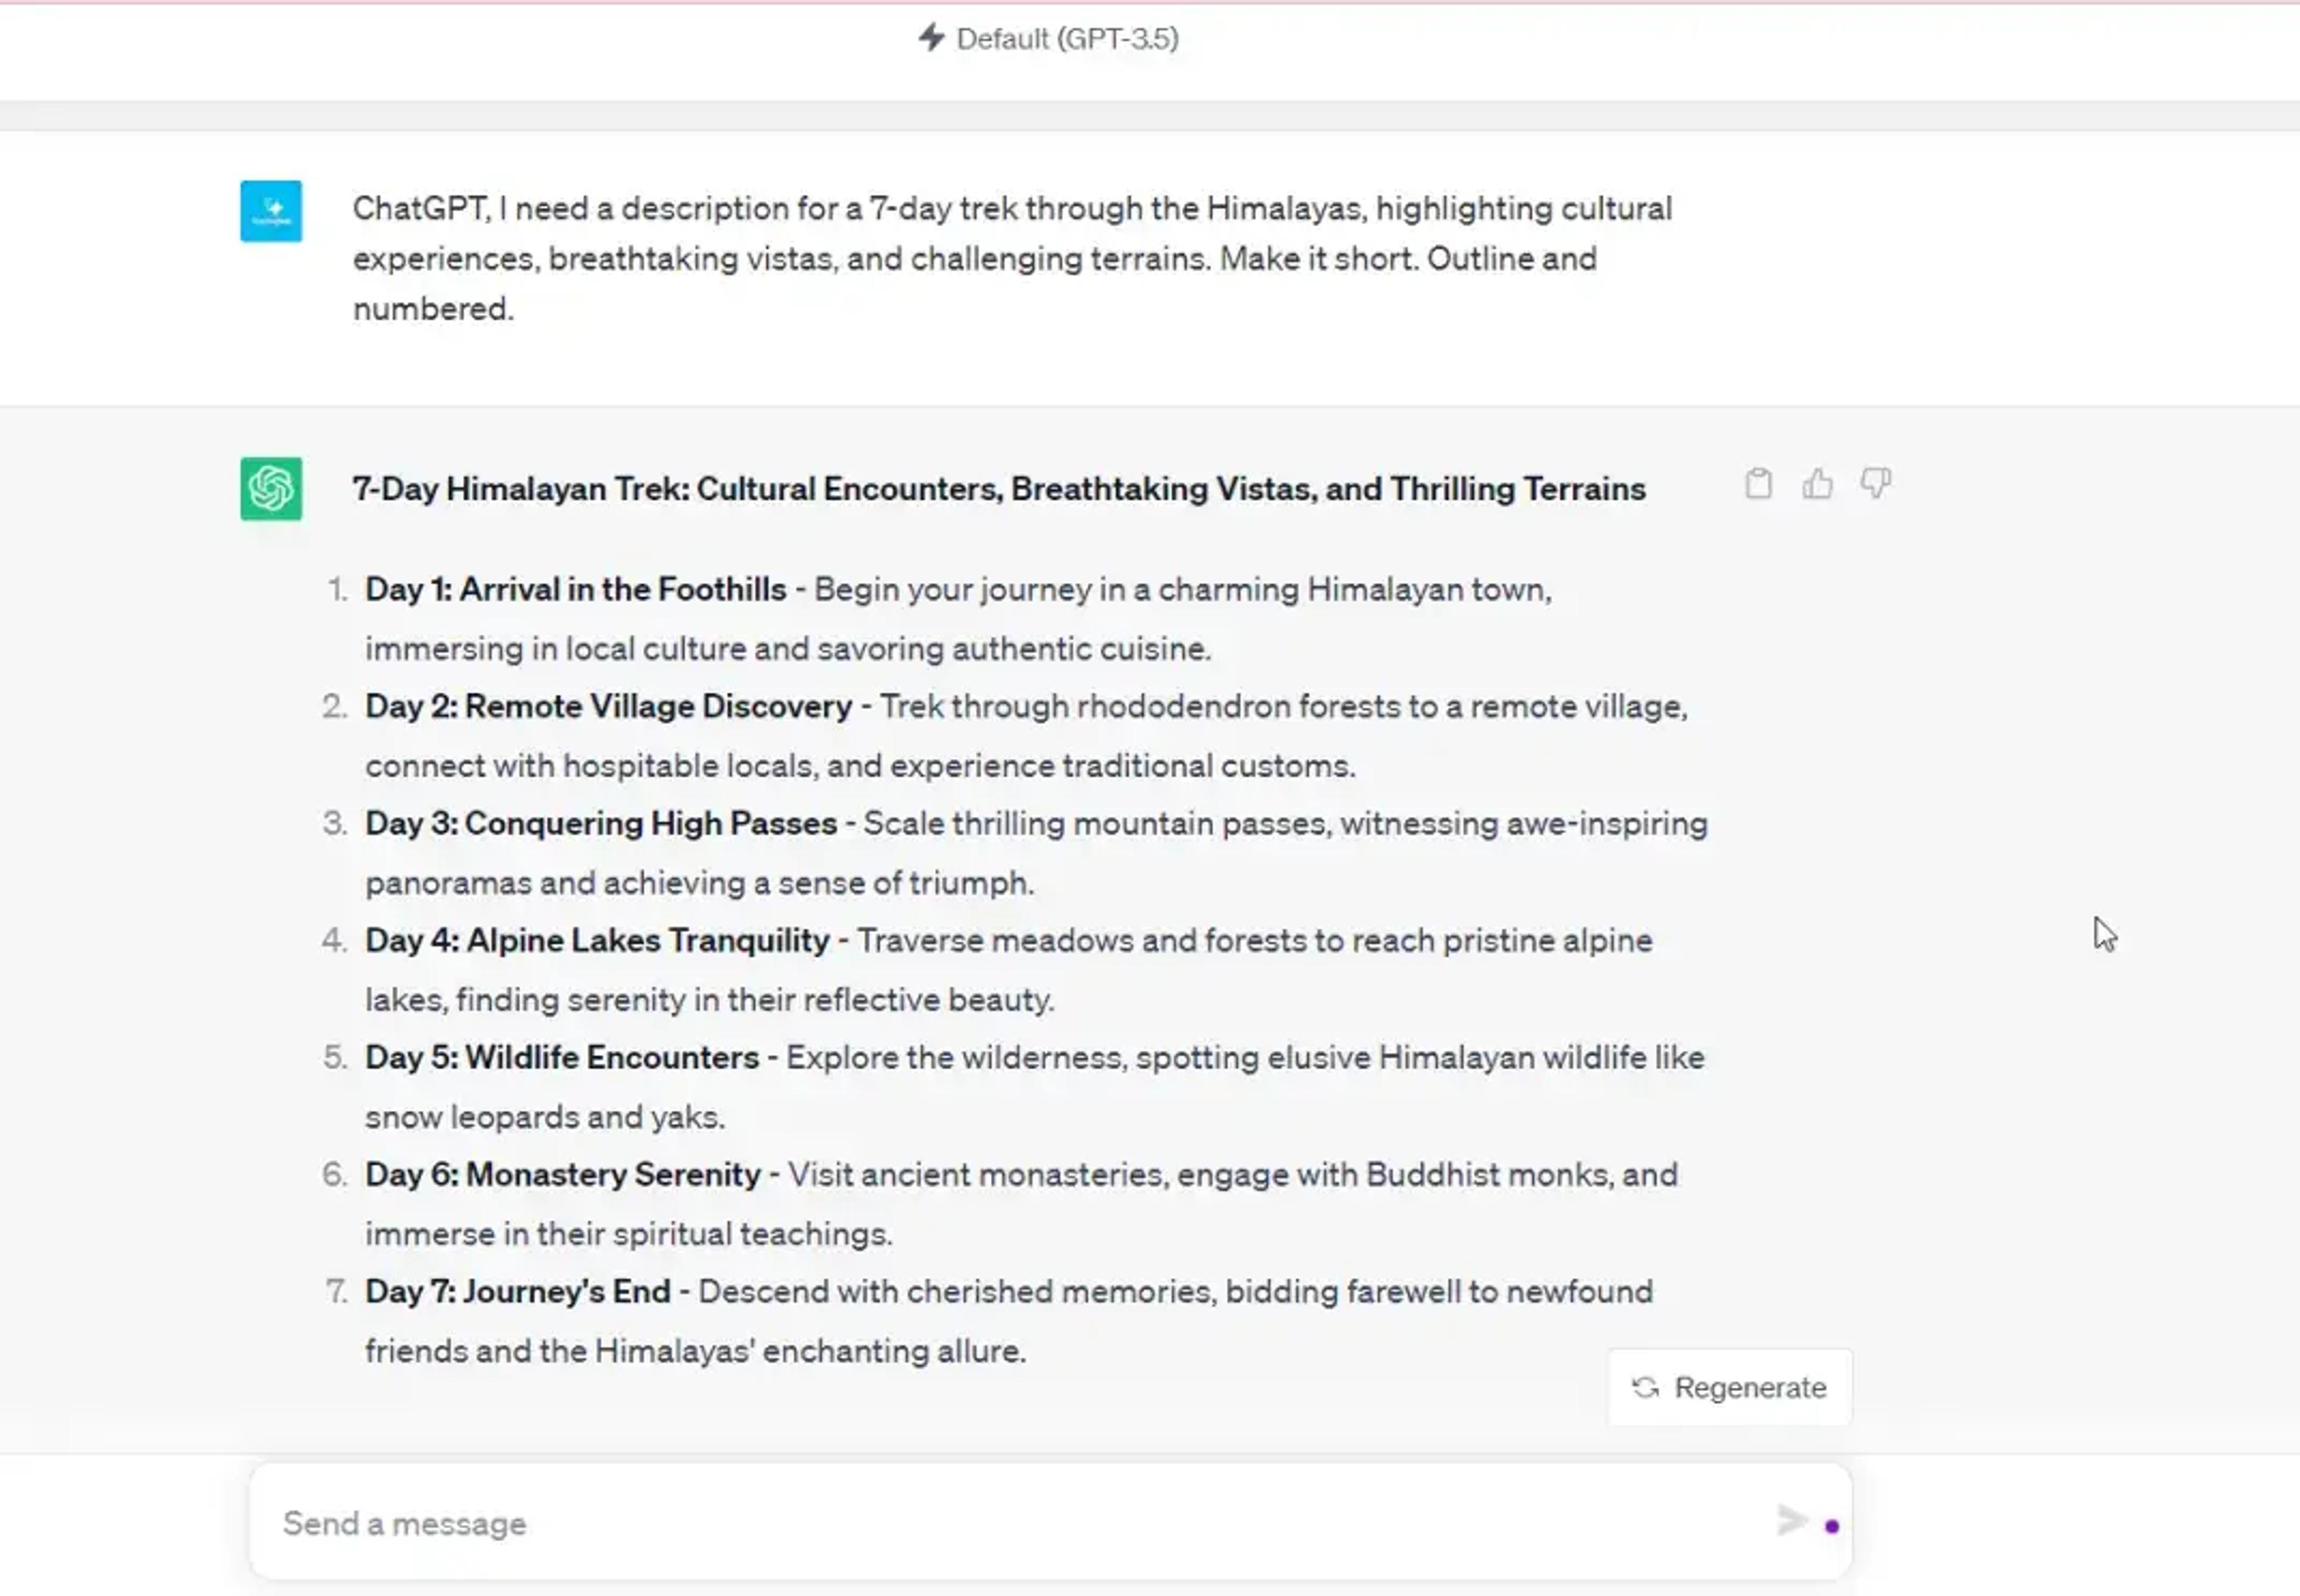
Task: Click the send message arrow icon
Action: click(1791, 1521)
